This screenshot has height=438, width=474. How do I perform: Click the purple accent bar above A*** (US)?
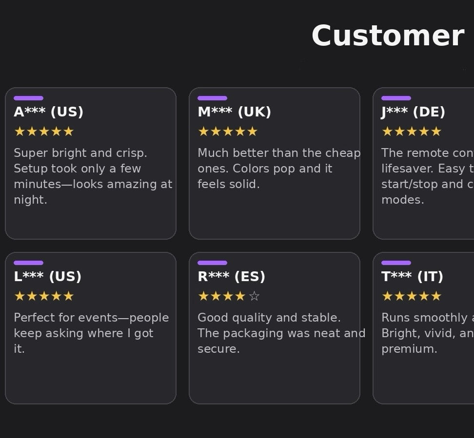click(28, 98)
